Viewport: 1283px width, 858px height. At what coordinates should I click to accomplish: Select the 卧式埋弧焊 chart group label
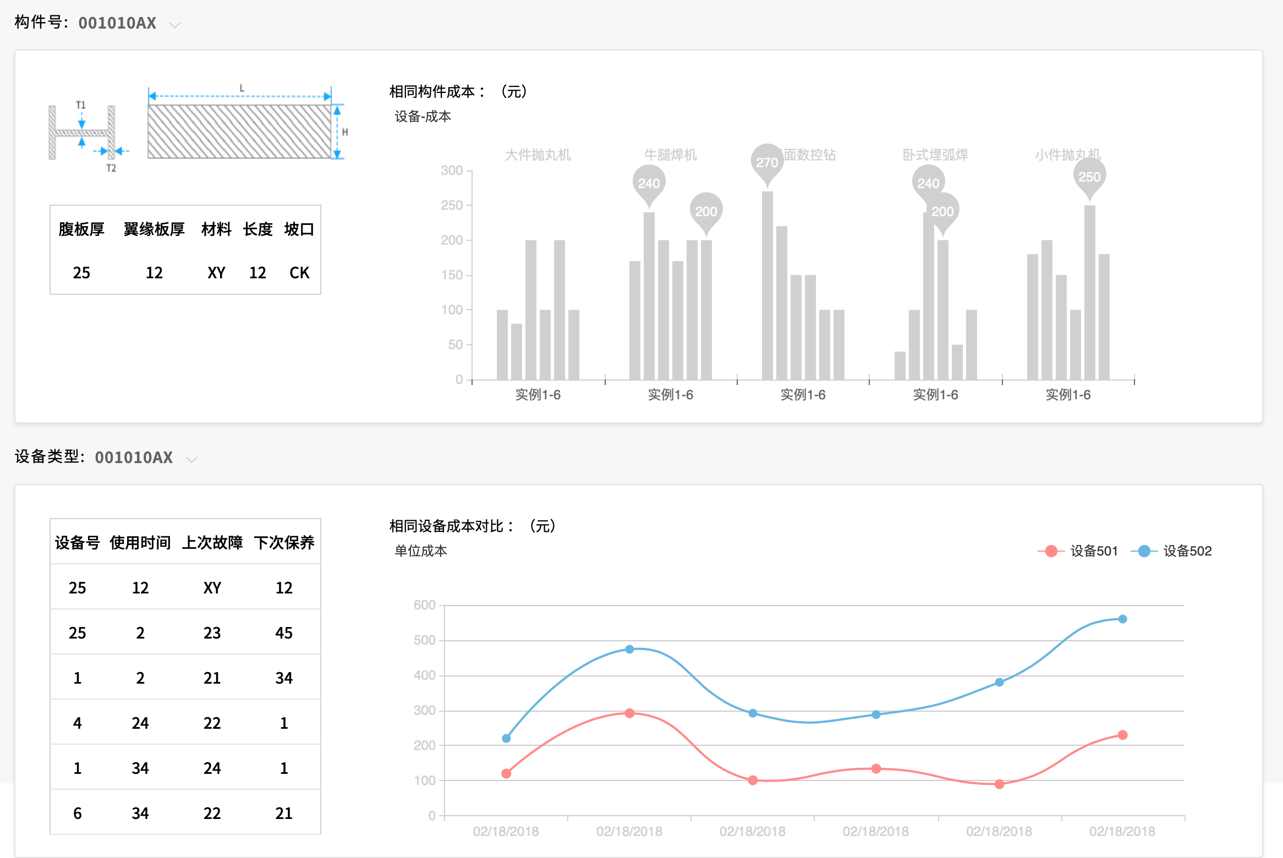coord(935,155)
